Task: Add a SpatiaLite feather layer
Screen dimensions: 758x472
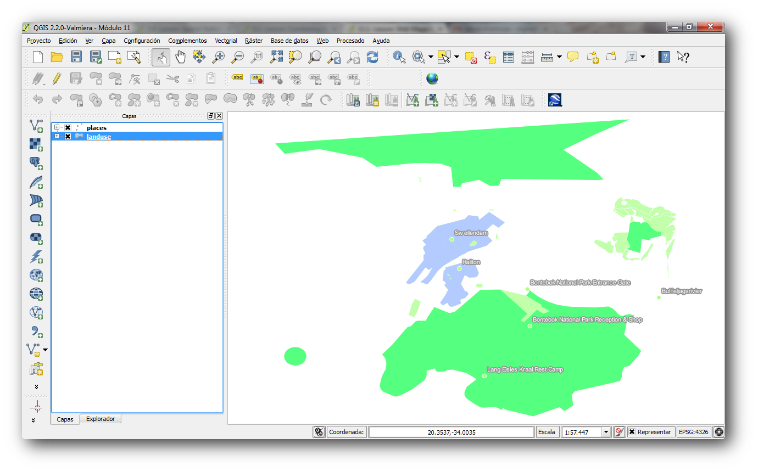Action: click(36, 182)
